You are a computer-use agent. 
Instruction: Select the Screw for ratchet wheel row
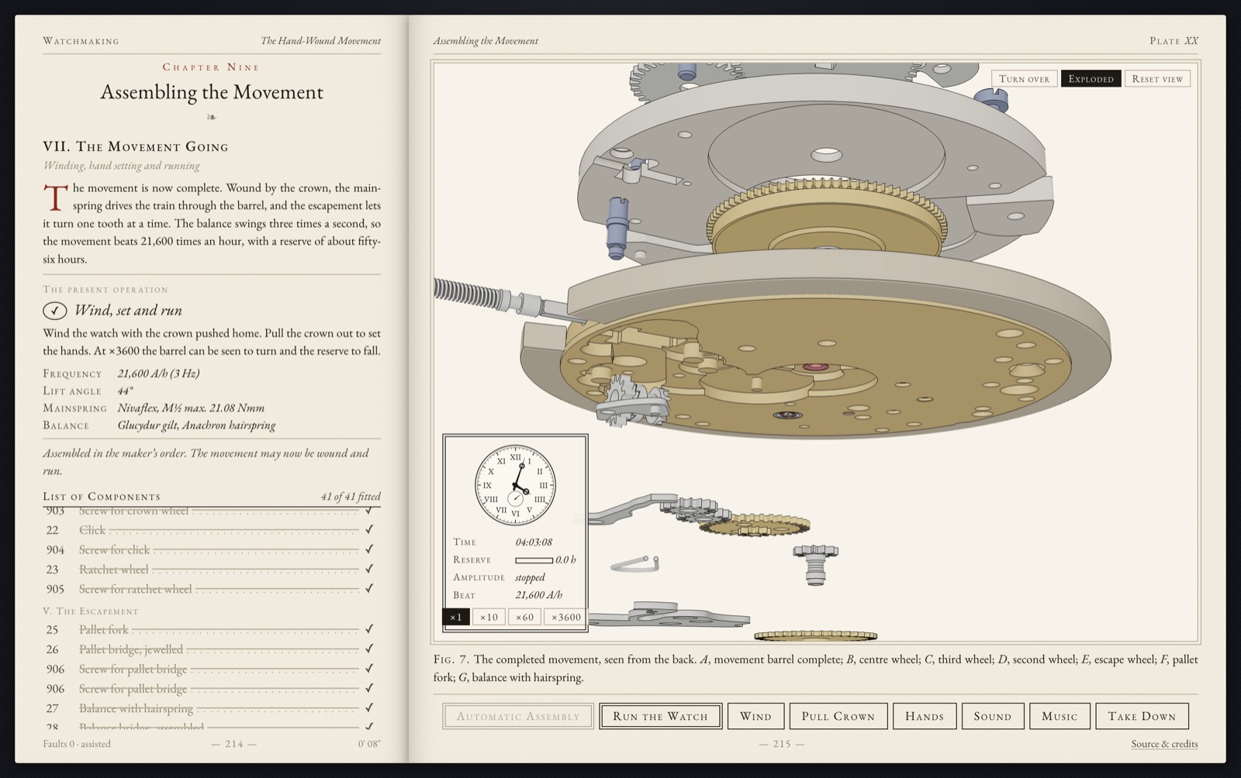pos(212,589)
